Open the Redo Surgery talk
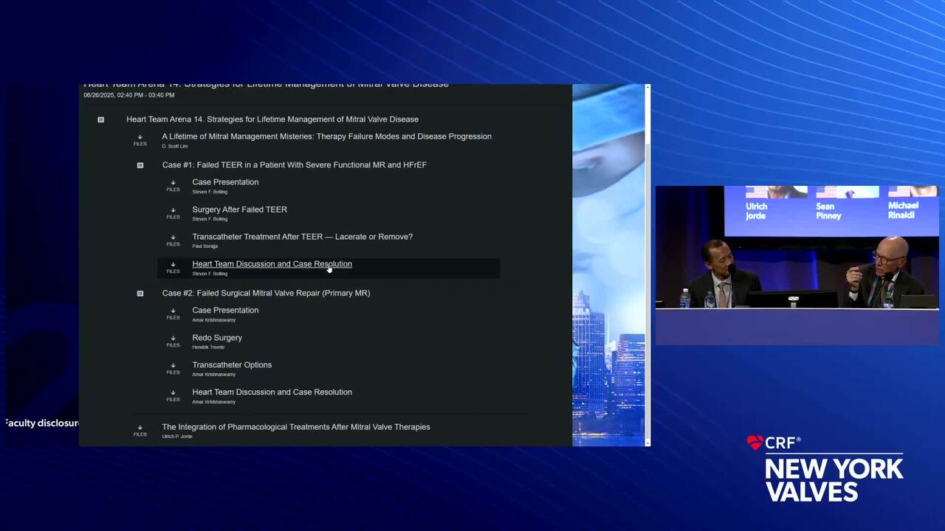The height and width of the screenshot is (531, 945). (x=217, y=338)
